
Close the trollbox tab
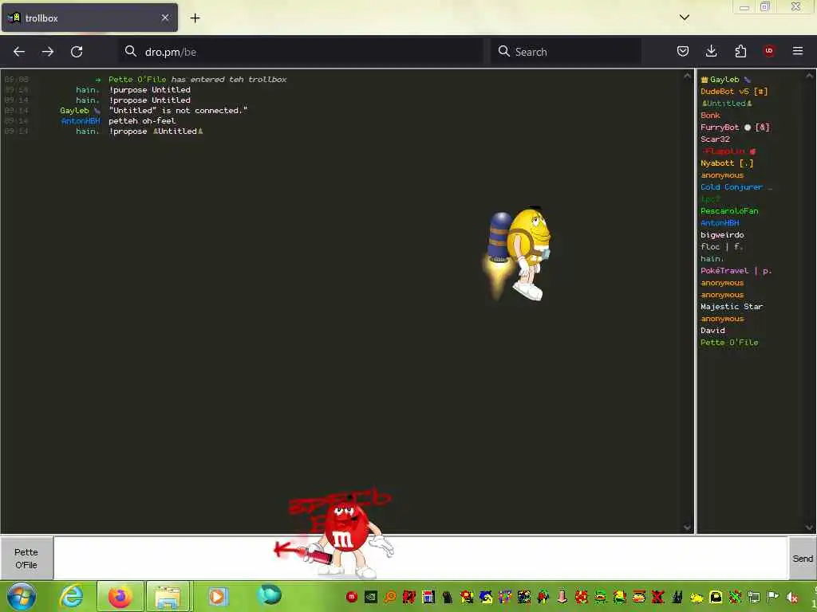pyautogui.click(x=165, y=18)
